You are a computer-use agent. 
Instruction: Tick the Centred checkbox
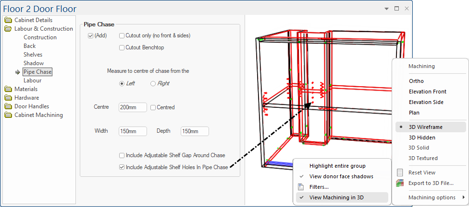pos(153,107)
